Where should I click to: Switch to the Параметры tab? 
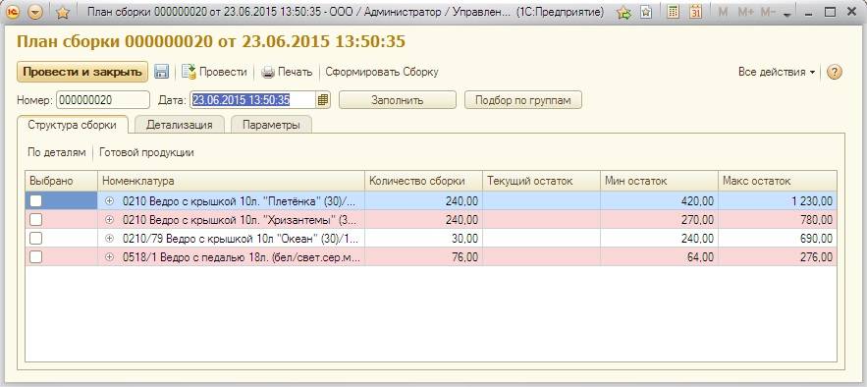tap(272, 125)
